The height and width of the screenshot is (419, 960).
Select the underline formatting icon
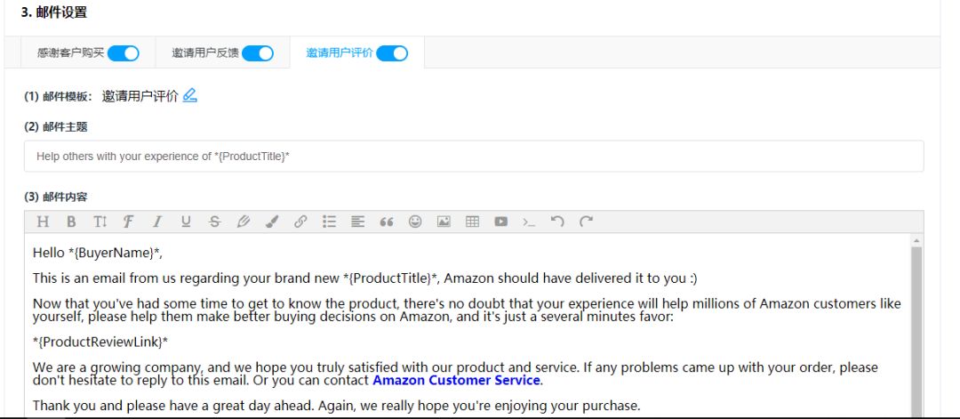point(186,222)
